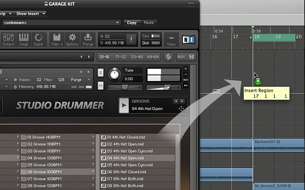
Task: Switch to rack page 01-16
Action: [105, 57]
